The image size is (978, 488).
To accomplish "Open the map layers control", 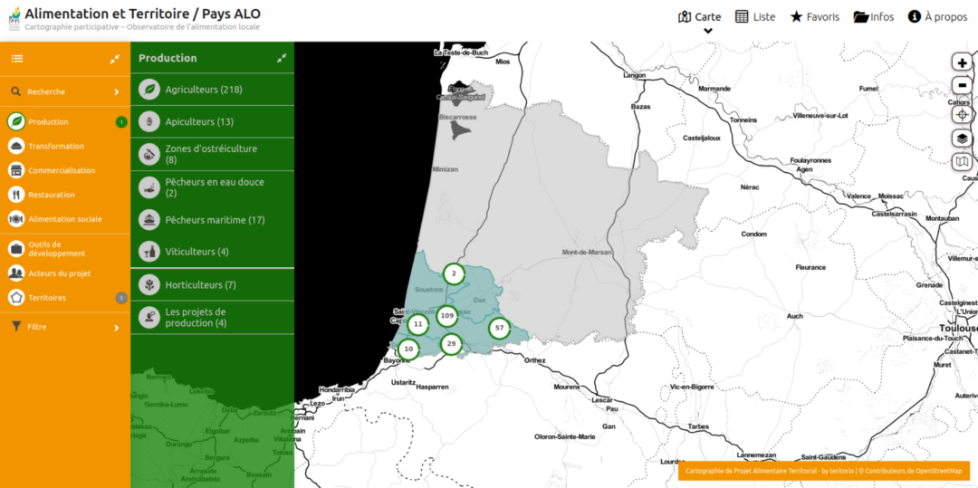I will (963, 139).
